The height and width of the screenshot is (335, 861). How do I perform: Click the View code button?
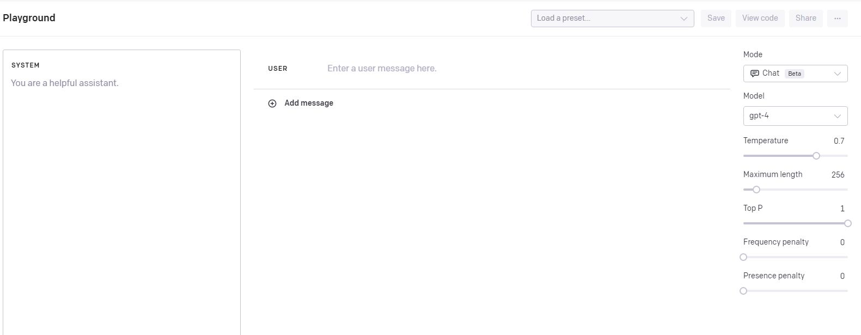760,19
